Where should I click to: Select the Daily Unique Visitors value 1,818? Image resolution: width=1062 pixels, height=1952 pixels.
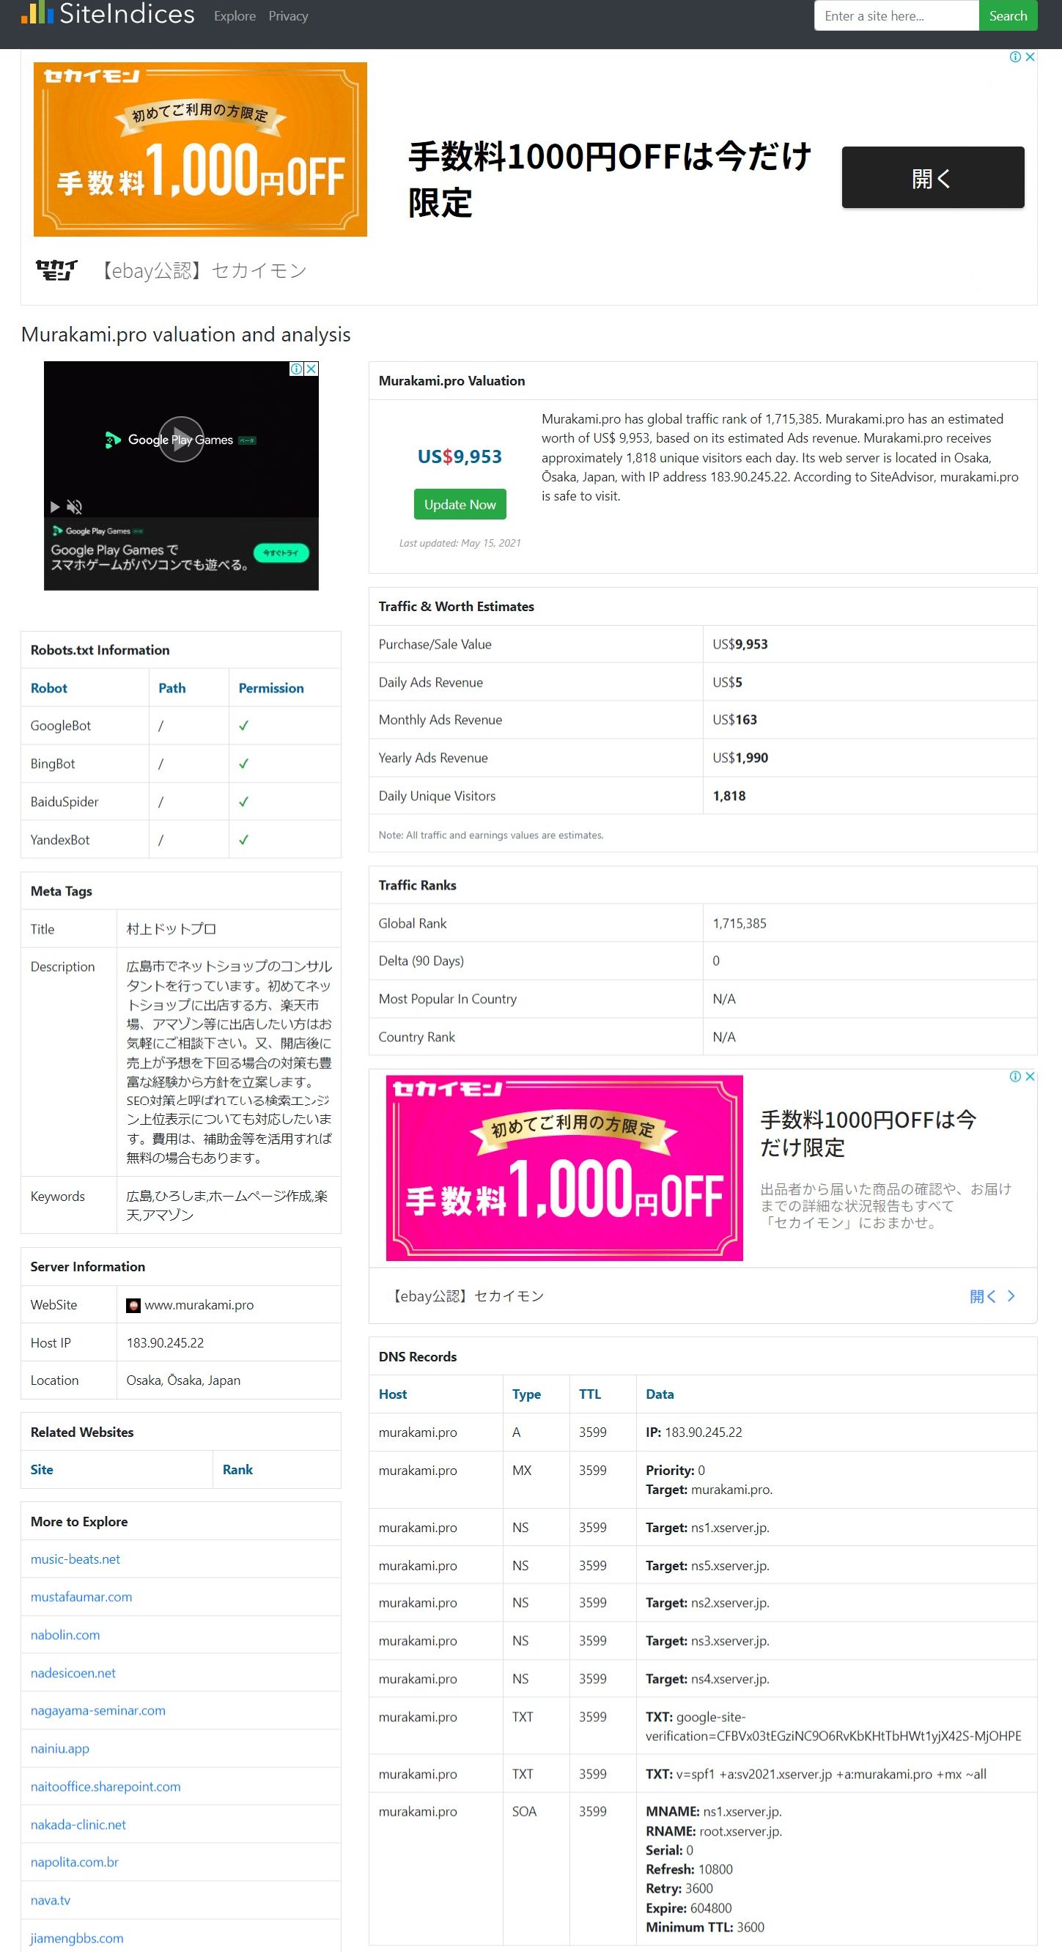pyautogui.click(x=729, y=796)
